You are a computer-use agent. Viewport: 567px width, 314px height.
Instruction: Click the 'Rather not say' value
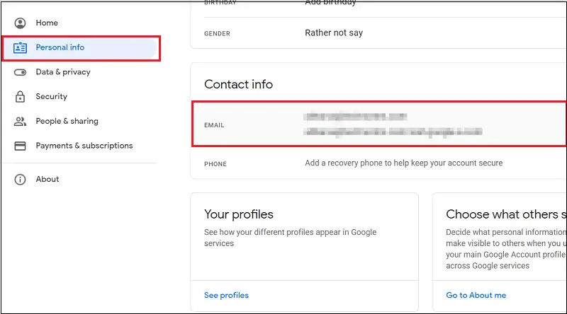(x=334, y=33)
